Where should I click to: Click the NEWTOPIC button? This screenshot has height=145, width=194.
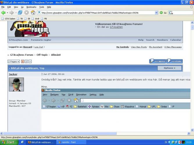(x=174, y=61)
